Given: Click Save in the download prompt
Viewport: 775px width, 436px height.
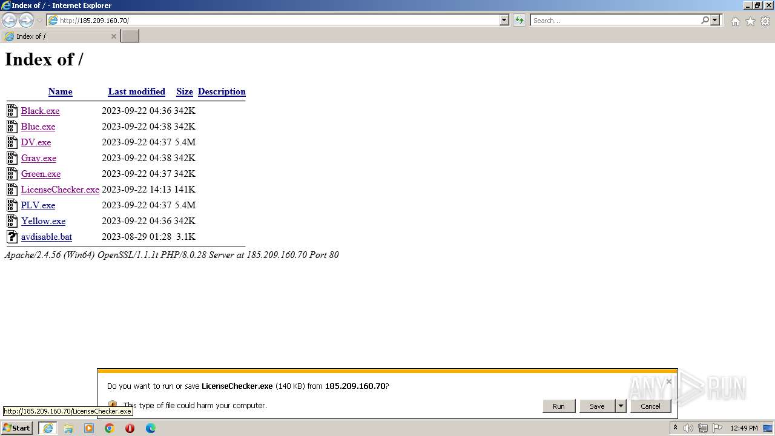Looking at the screenshot, I should pos(597,406).
